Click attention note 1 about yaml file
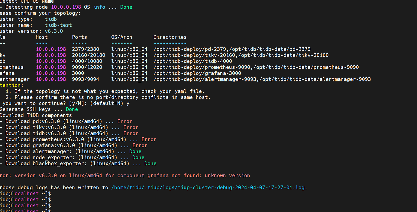The image size is (417, 212). [105, 92]
